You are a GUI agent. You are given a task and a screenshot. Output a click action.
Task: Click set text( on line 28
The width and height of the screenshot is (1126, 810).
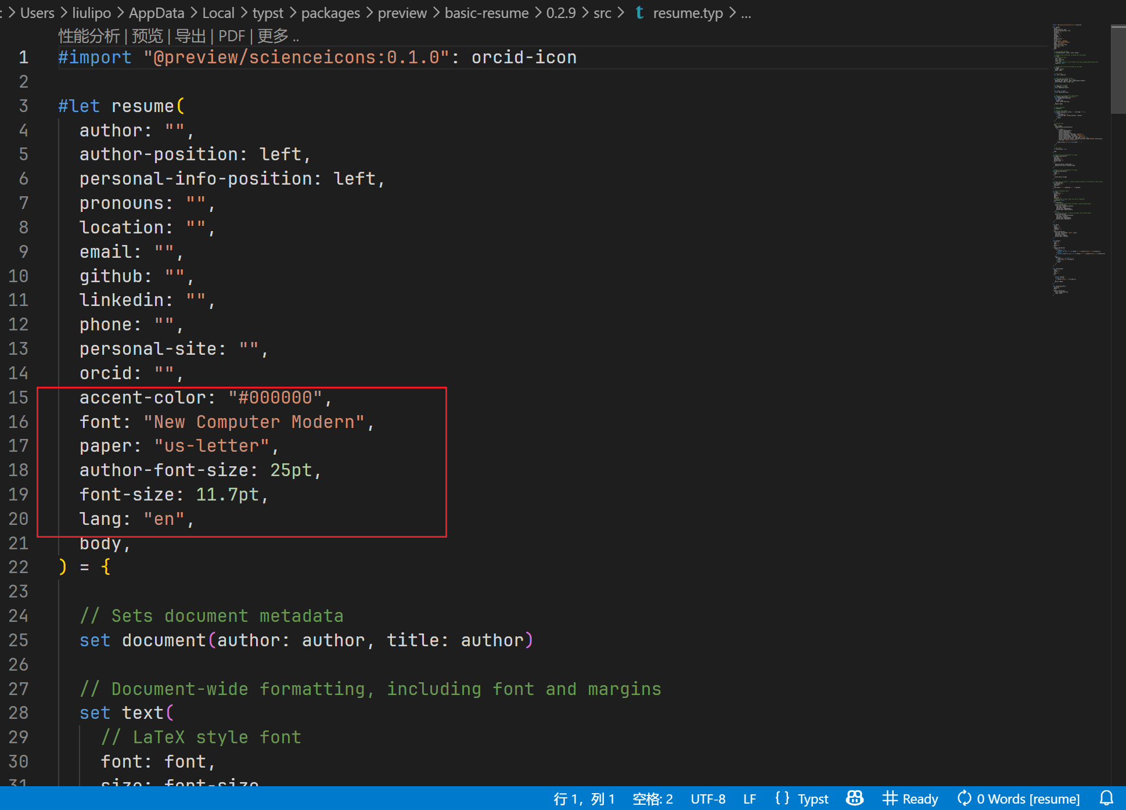pyautogui.click(x=127, y=712)
